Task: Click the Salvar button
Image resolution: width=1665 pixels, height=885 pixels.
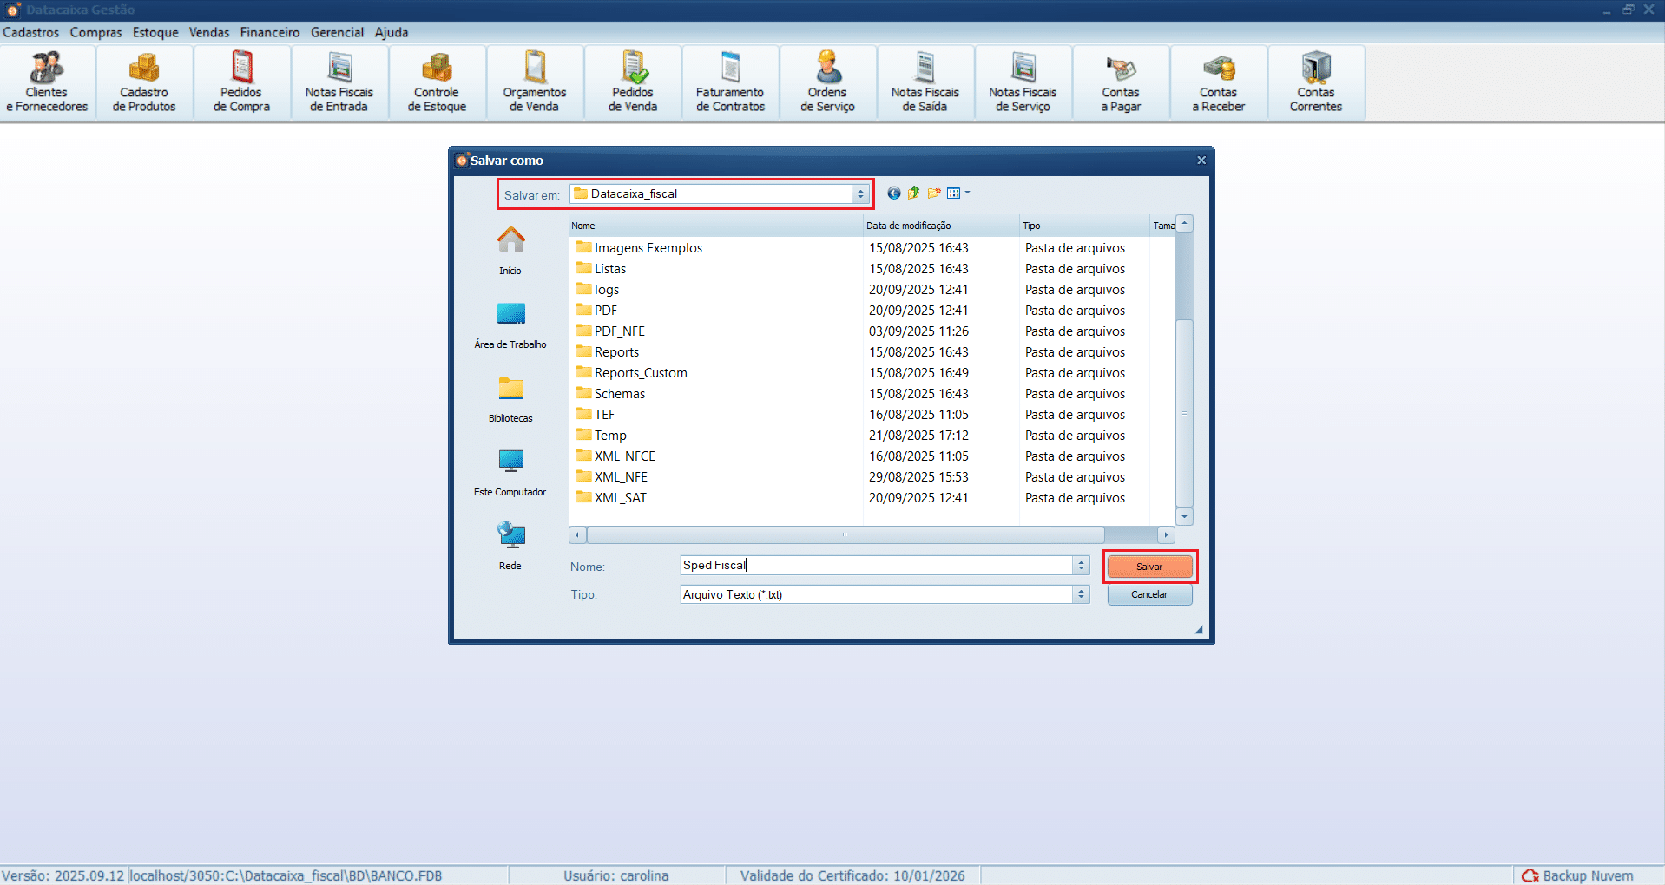Action: (x=1149, y=567)
